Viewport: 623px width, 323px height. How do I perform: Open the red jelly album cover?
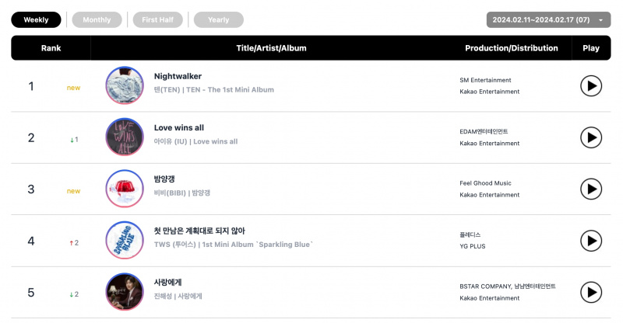click(x=125, y=189)
